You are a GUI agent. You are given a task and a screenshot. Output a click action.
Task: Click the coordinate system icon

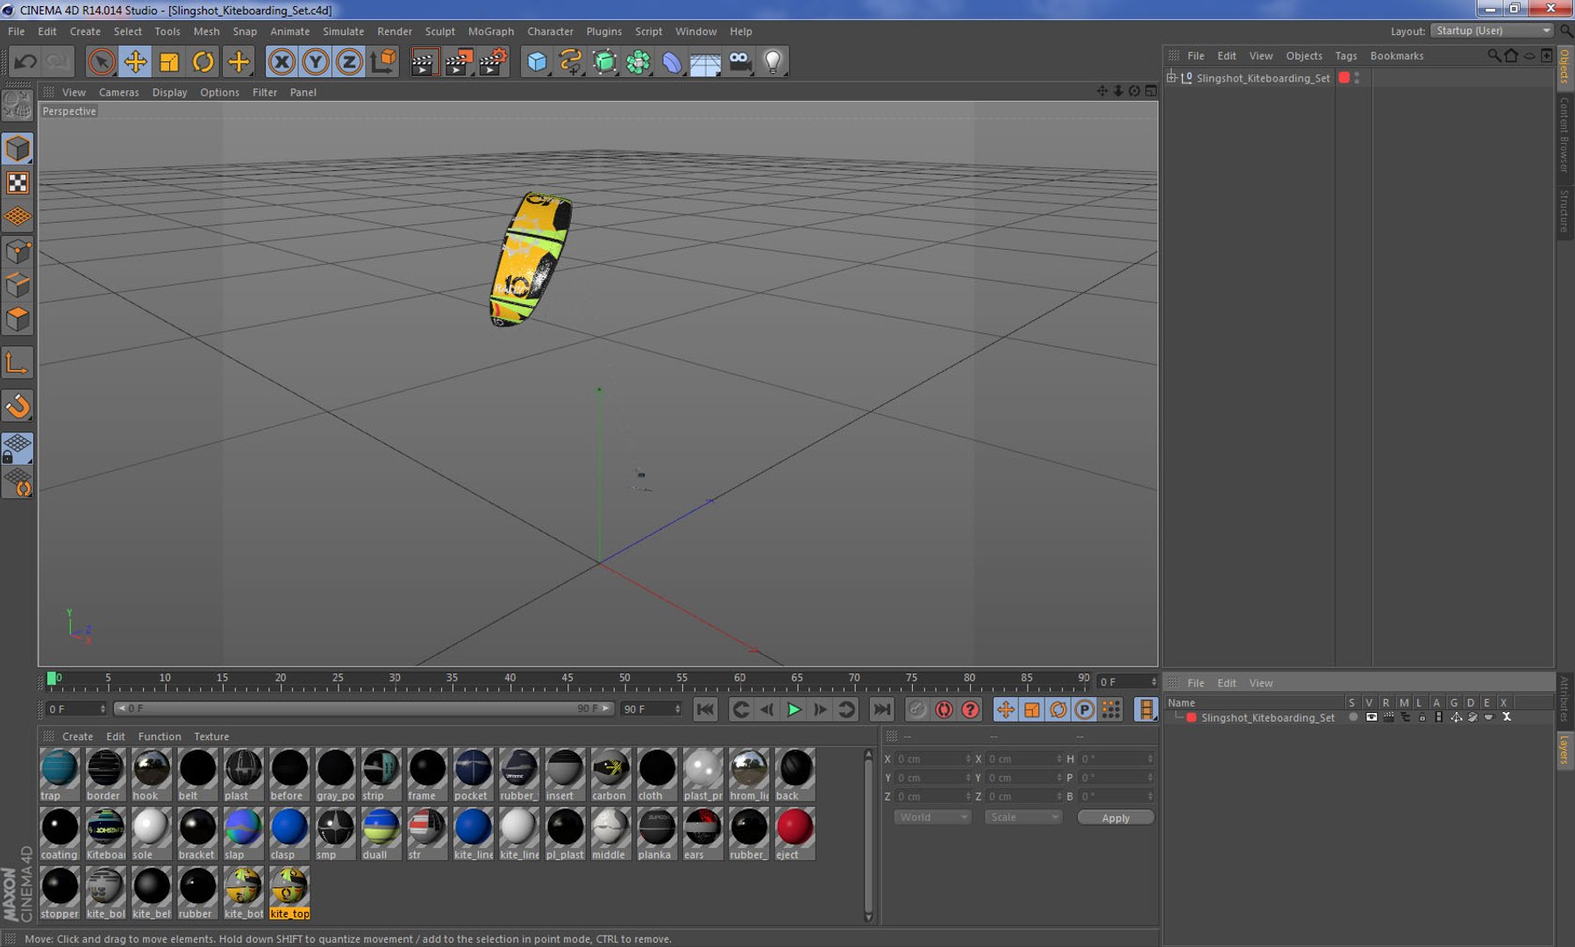(383, 61)
